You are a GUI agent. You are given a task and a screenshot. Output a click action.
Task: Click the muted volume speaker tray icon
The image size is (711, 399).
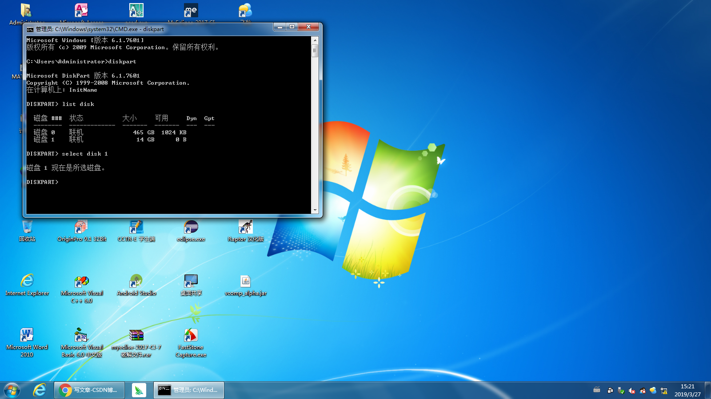pos(631,391)
